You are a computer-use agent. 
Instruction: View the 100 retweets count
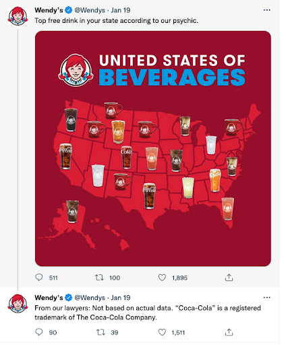point(115,278)
